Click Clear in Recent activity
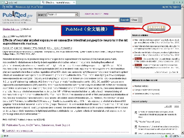This screenshot has height=138, width=184. coord(176,106)
